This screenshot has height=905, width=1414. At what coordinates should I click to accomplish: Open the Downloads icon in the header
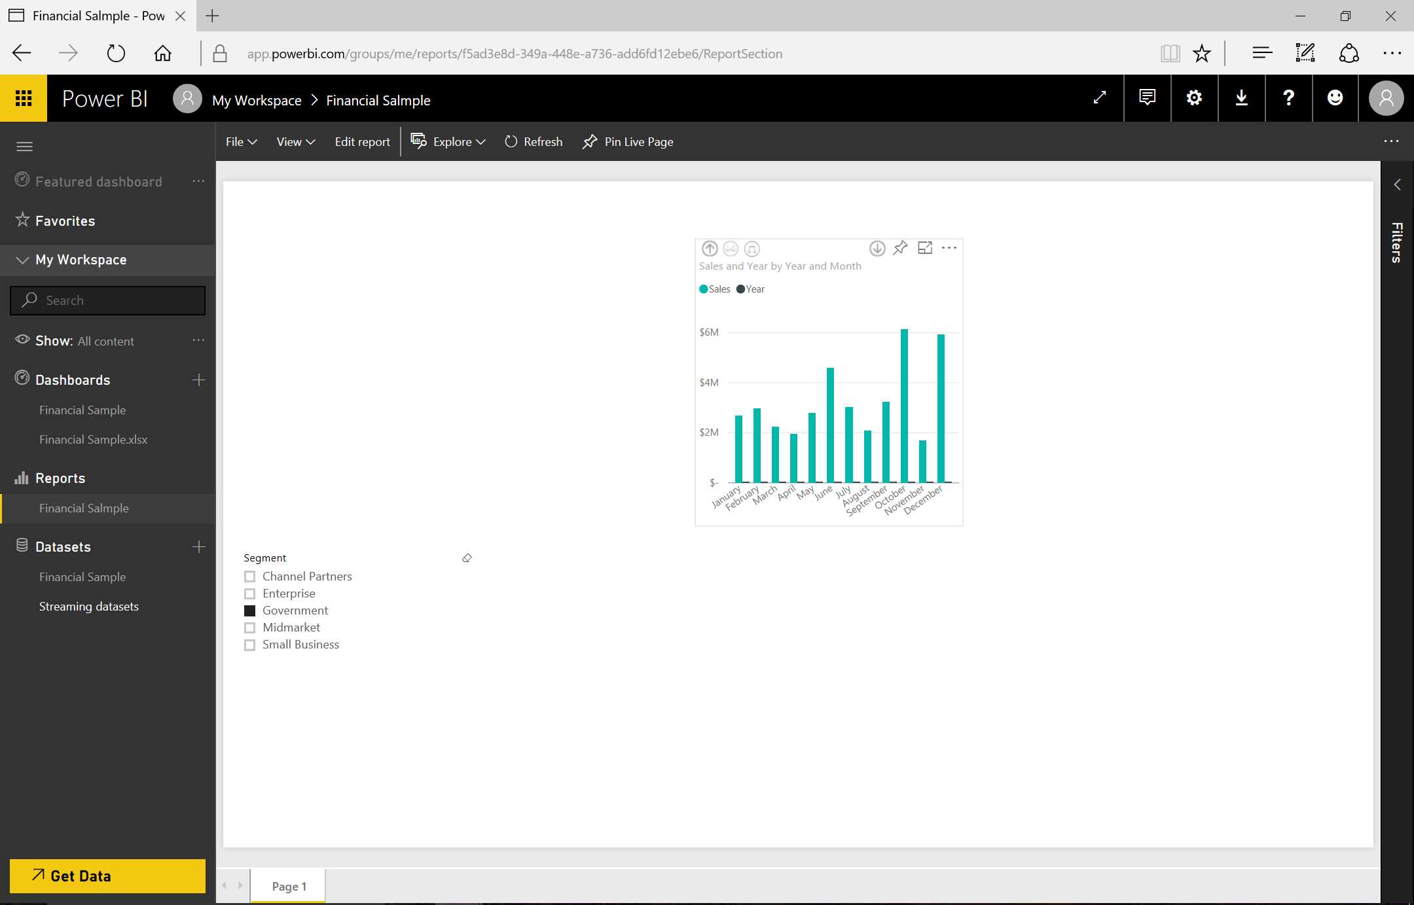click(1241, 98)
